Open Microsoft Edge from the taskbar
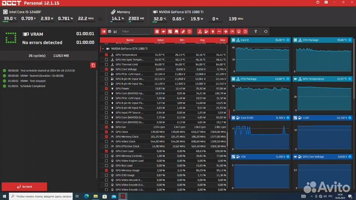 tap(87, 196)
